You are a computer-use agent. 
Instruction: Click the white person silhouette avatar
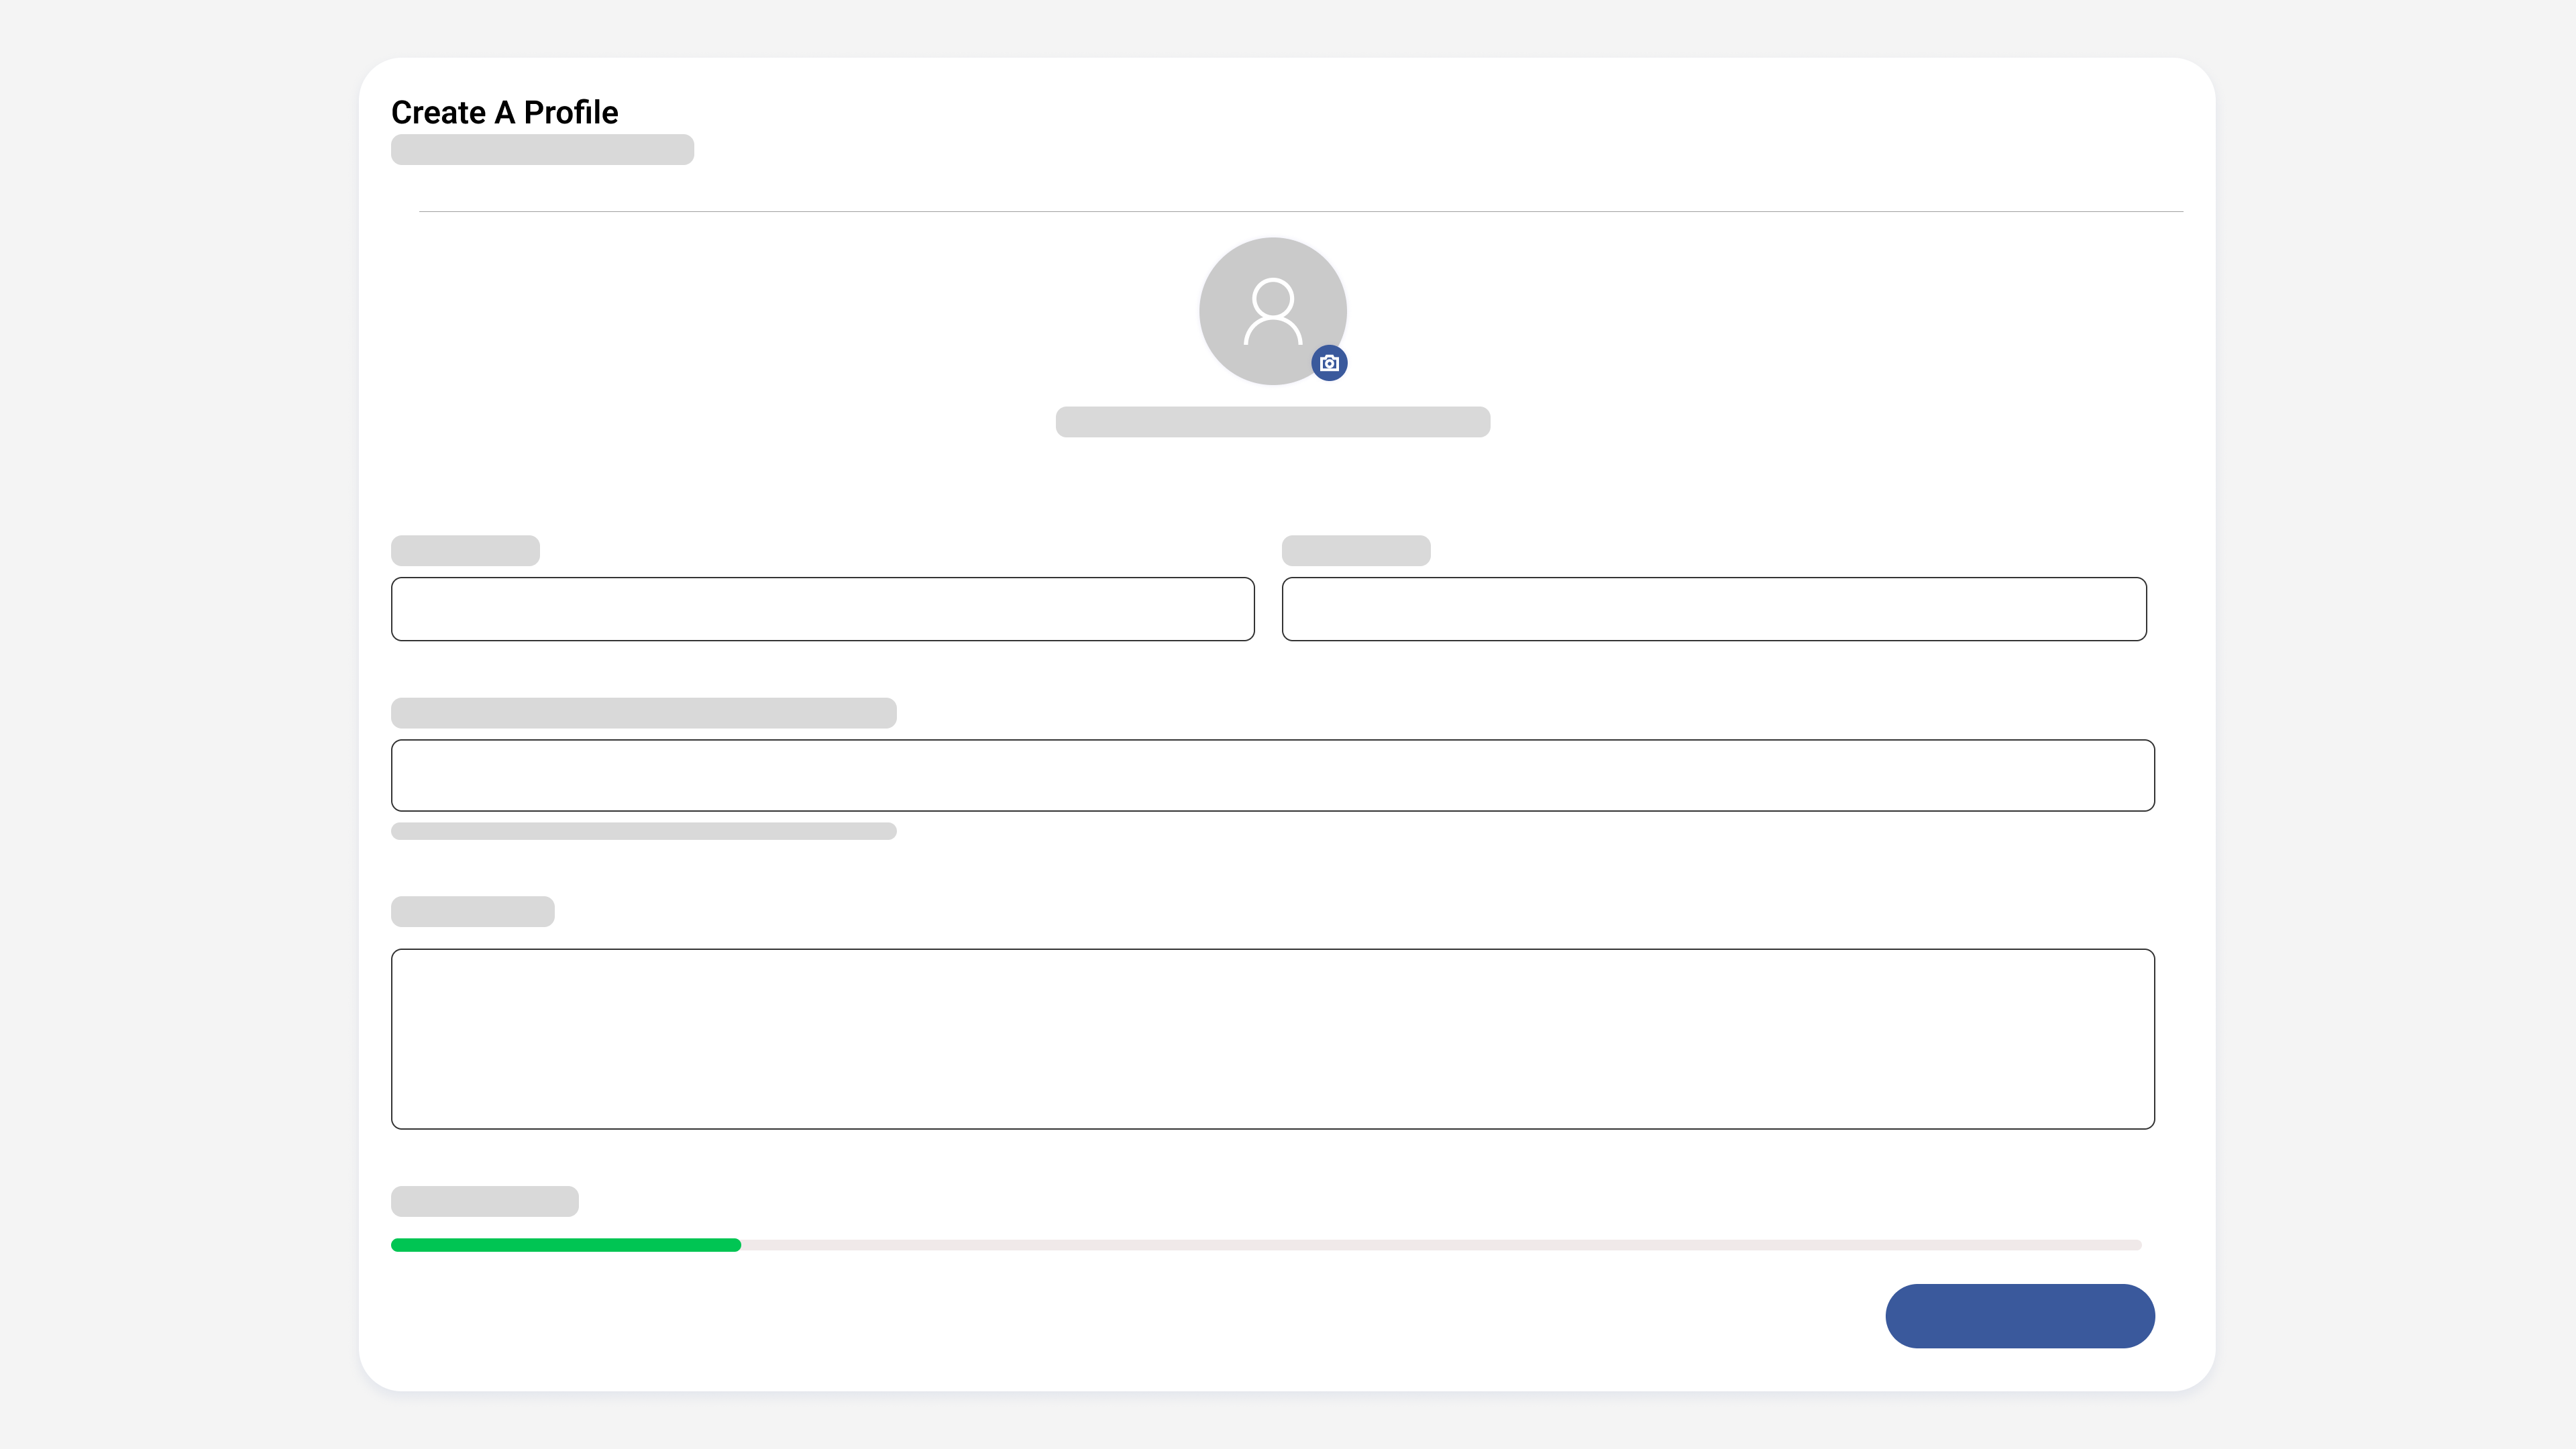tap(1273, 311)
